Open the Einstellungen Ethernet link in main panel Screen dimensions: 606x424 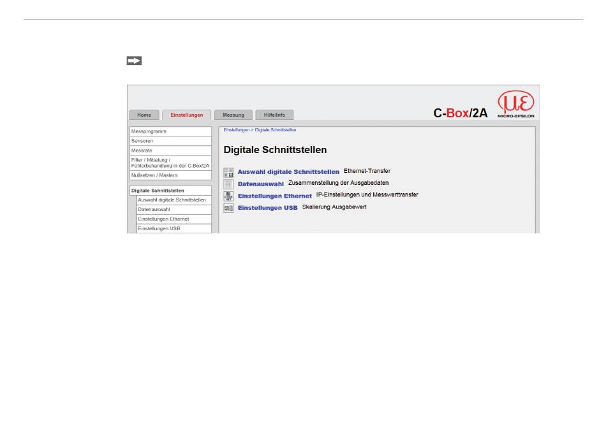click(275, 196)
